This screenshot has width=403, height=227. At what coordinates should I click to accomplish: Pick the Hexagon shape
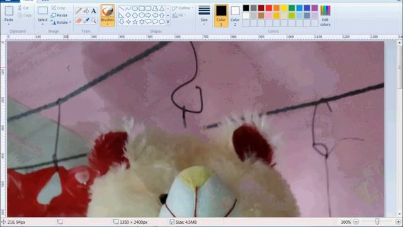coord(141,15)
